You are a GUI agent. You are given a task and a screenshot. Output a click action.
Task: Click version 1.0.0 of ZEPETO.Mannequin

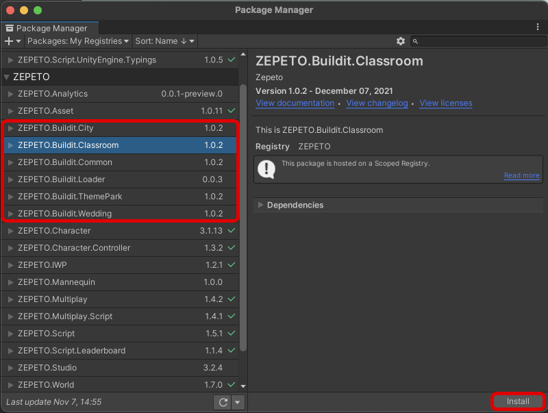click(213, 282)
